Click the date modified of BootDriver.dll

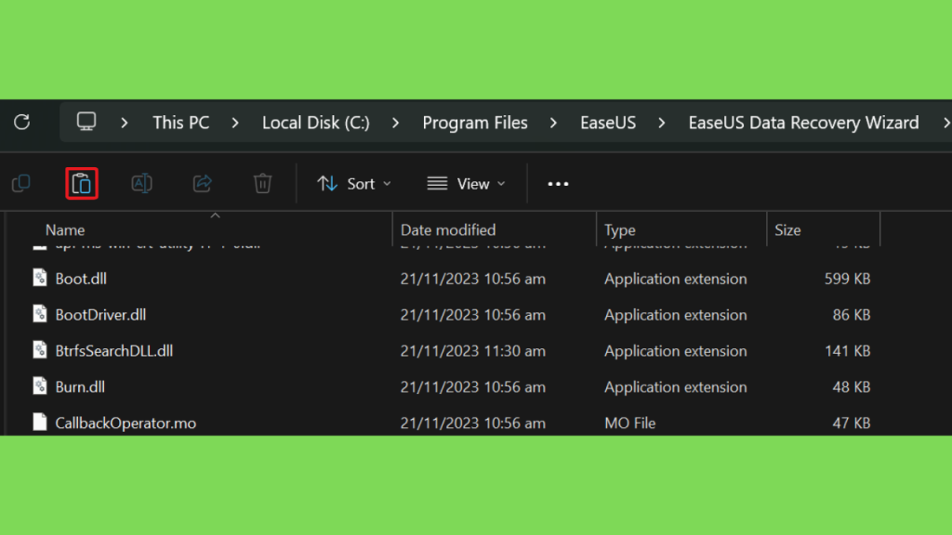472,315
